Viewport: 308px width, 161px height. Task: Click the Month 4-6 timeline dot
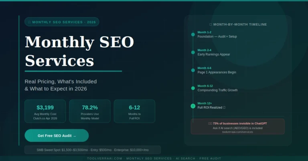[x=193, y=70]
